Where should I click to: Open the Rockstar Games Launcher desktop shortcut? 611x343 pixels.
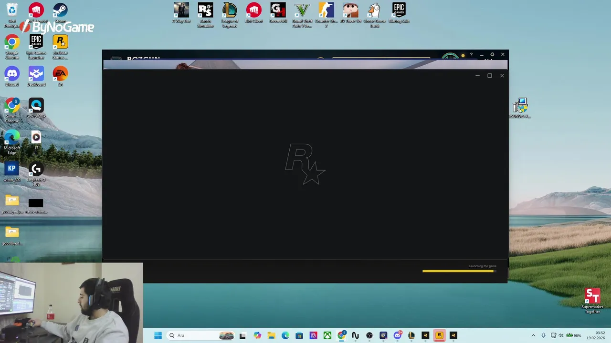(60, 47)
